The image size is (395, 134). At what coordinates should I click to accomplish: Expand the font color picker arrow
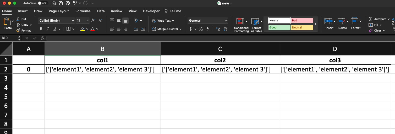[x=97, y=29]
